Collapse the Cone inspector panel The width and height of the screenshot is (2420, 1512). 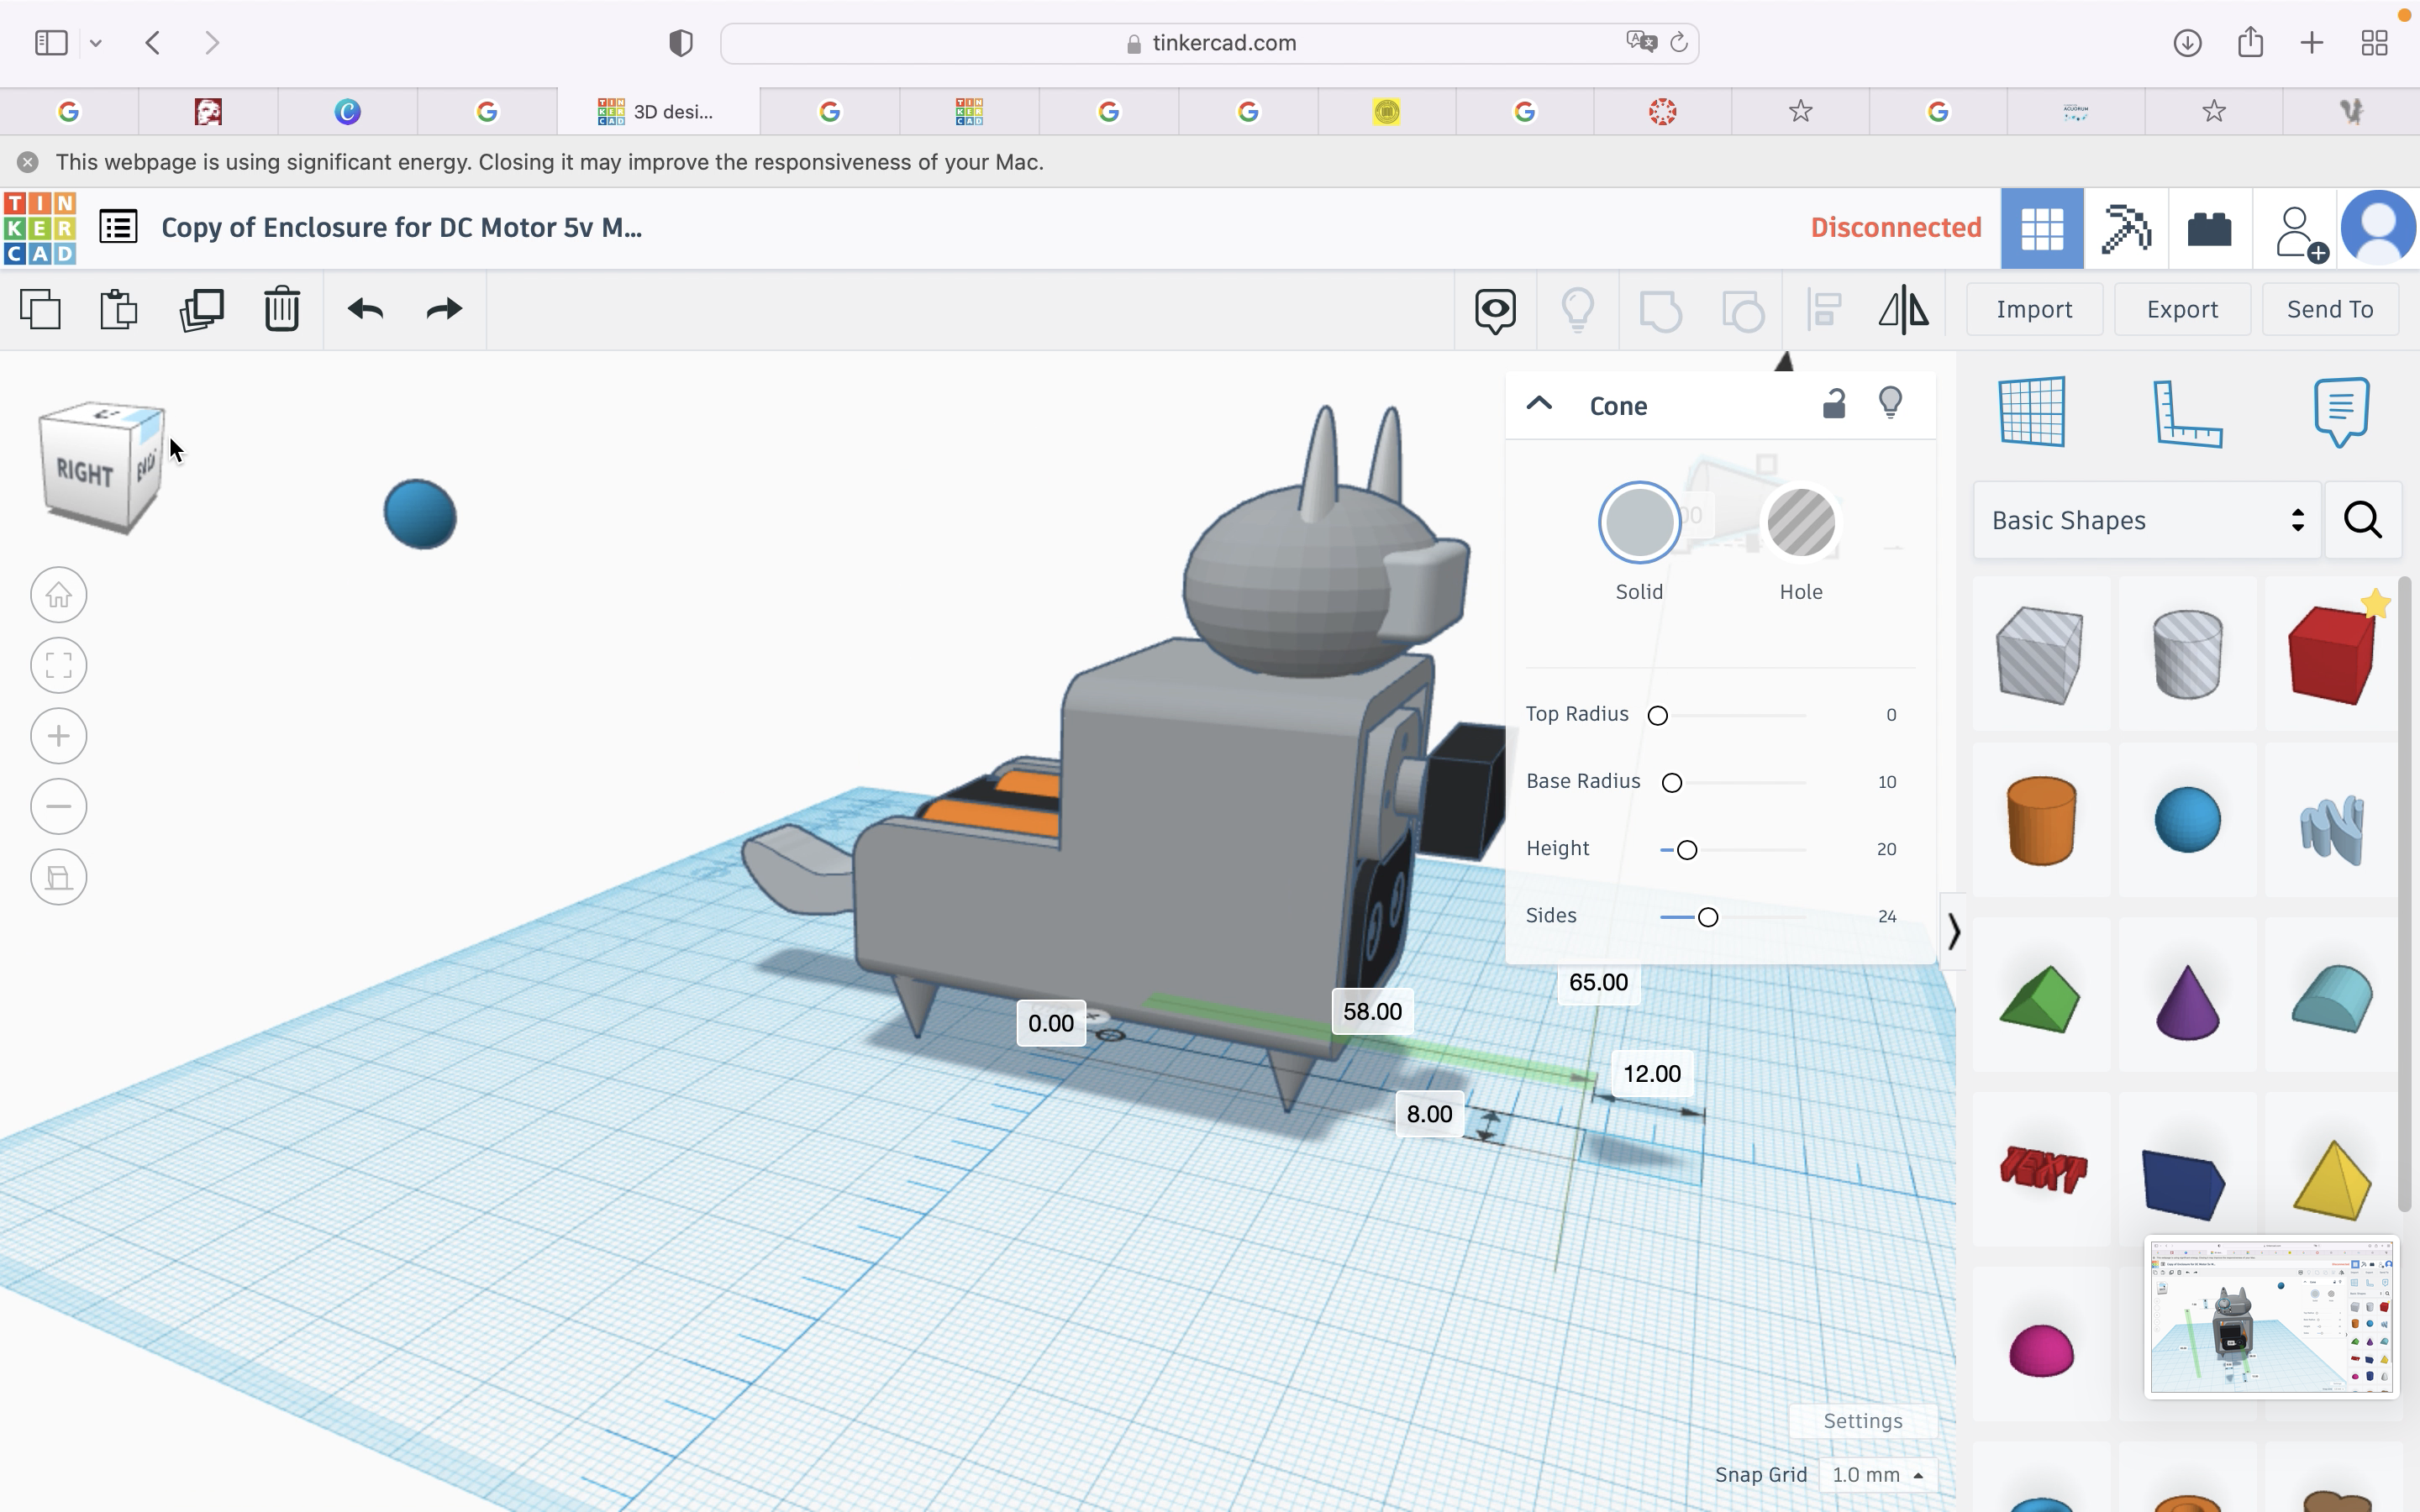point(1539,404)
